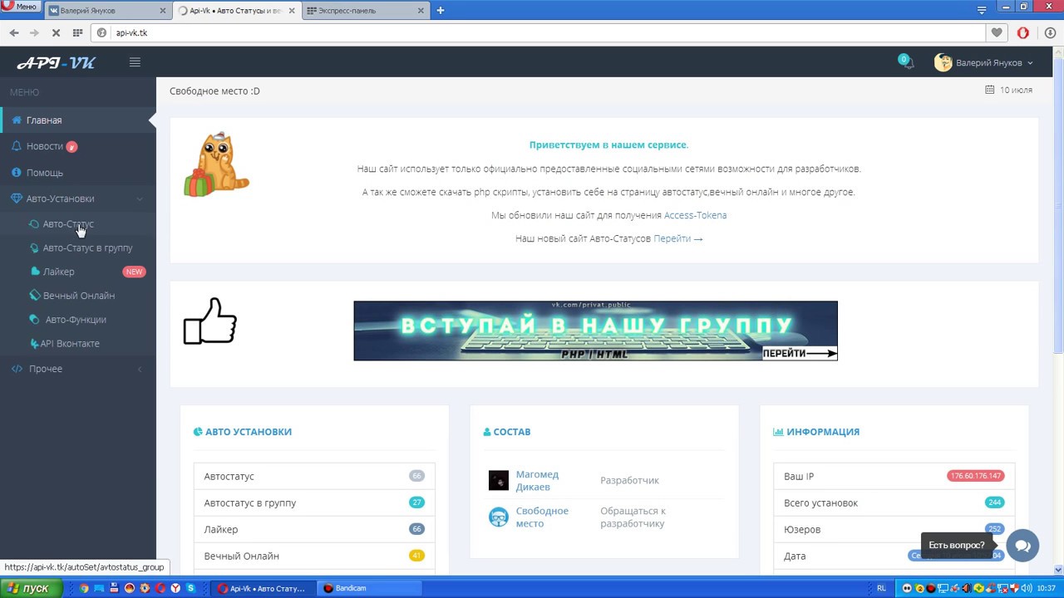
Task: Click the Ваш IP value 176.60.176.147
Action: point(975,476)
